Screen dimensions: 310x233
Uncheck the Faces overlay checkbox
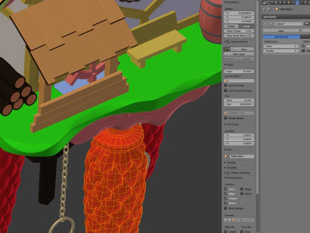(226, 189)
